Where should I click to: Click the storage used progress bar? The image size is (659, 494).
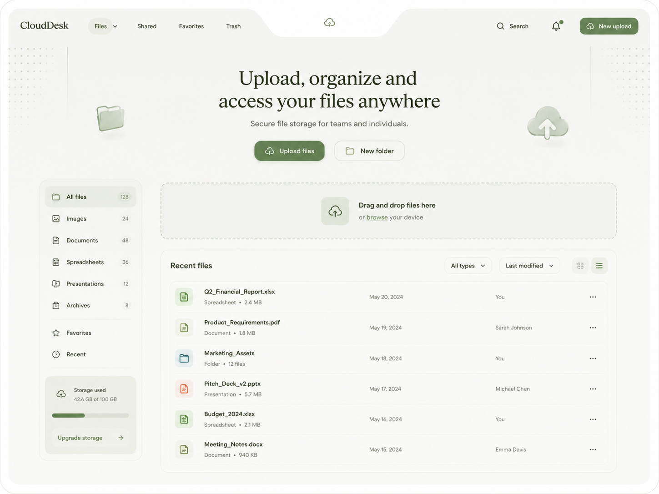(91, 415)
